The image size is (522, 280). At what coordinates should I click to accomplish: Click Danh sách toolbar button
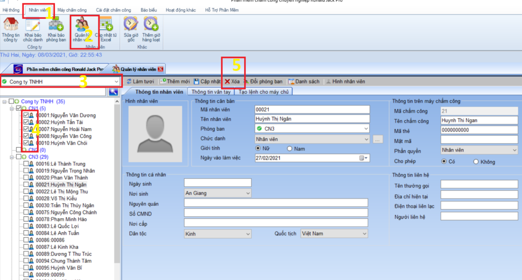coord(304,81)
